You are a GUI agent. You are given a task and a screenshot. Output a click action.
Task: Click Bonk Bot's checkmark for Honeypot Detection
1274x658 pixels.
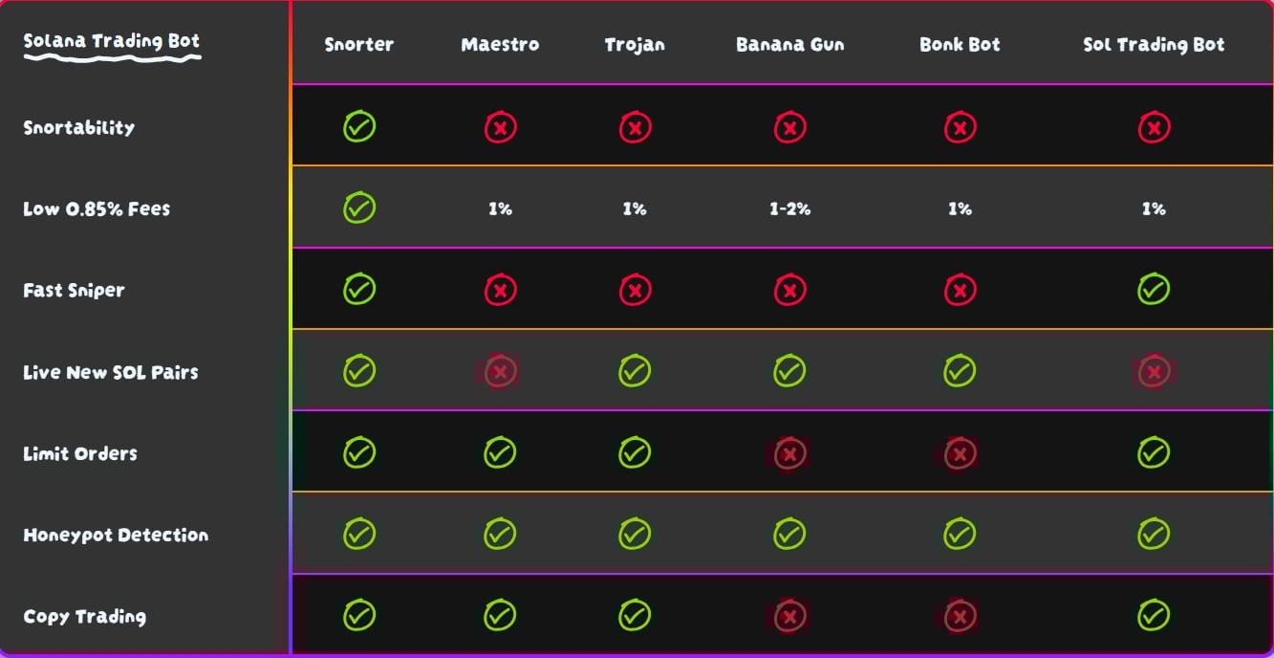[x=960, y=534]
